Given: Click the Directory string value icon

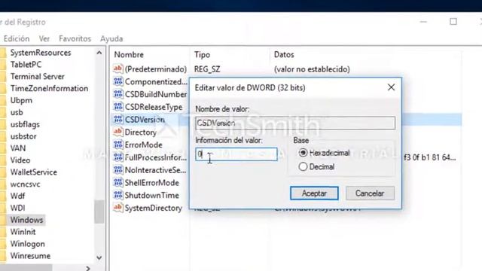Looking at the screenshot, I should pos(118,132).
